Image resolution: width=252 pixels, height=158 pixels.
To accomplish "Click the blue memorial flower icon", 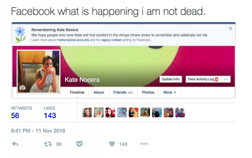I will pyautogui.click(x=20, y=34).
